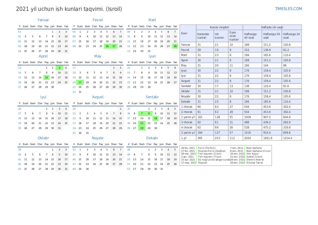The image size is (318, 225).
Task: Click highlighted 15 in Aprel calendar
Action: (47, 78)
